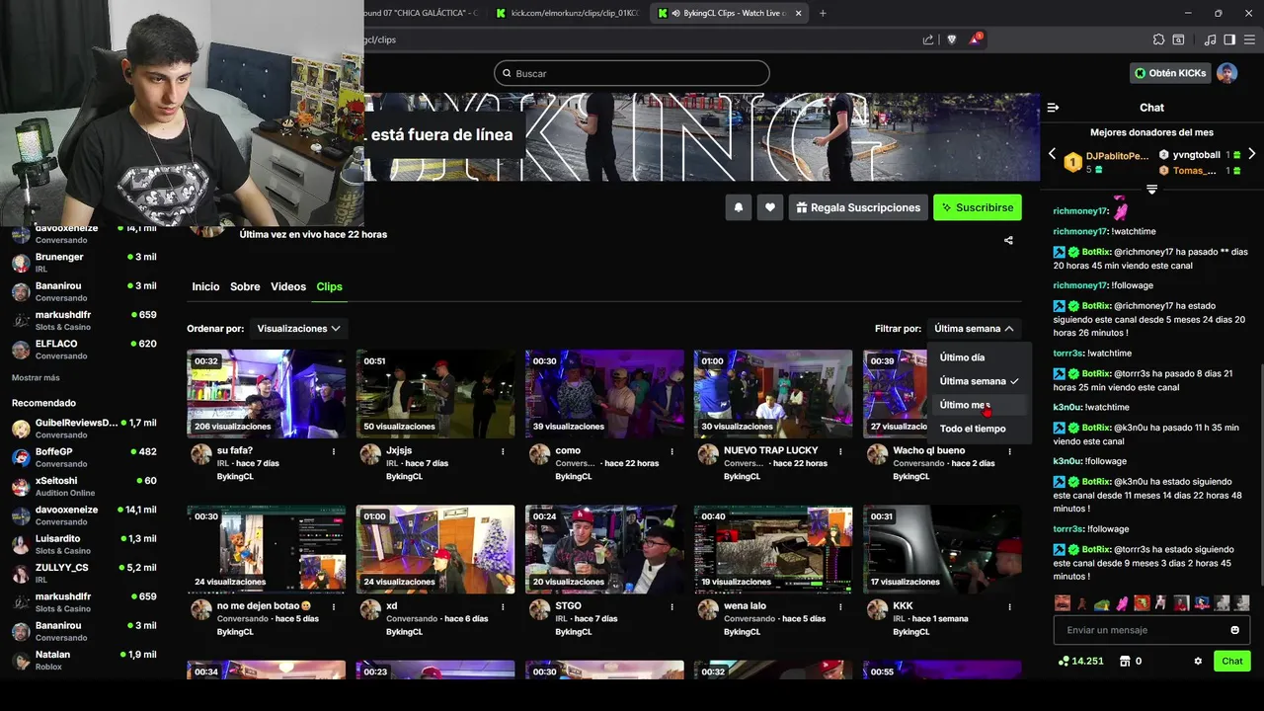Viewport: 1264px width, 711px height.
Task: Click the Buscar search field
Action: coord(632,73)
